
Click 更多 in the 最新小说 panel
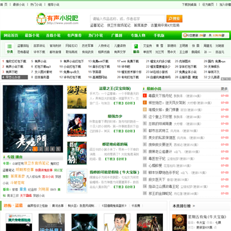[224, 89]
